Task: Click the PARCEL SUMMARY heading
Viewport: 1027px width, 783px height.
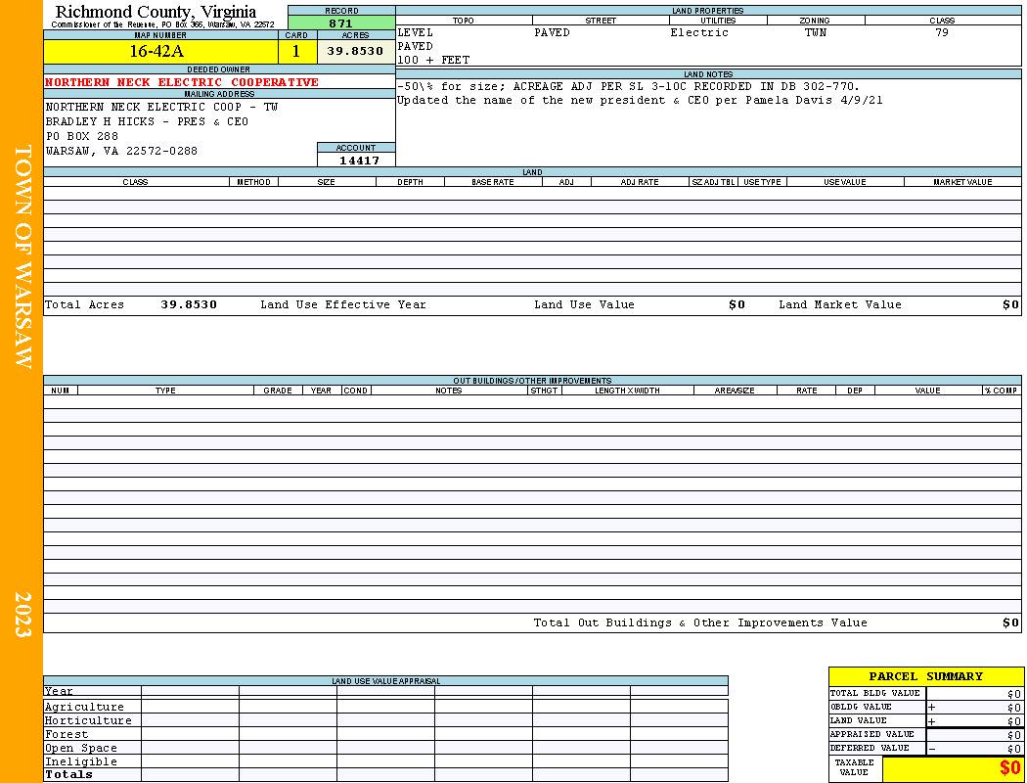Action: pos(925,676)
